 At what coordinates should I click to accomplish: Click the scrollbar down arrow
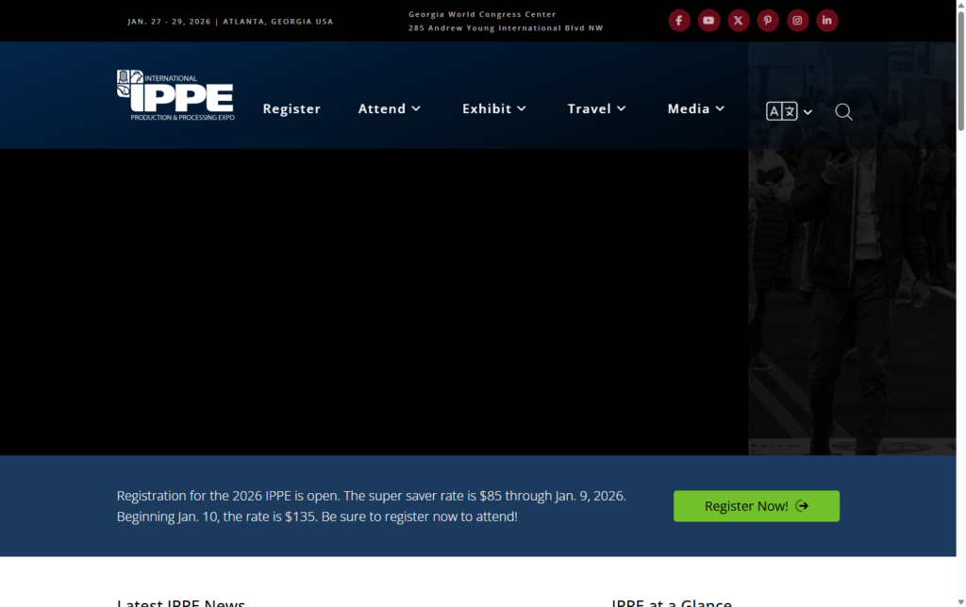(x=960, y=600)
